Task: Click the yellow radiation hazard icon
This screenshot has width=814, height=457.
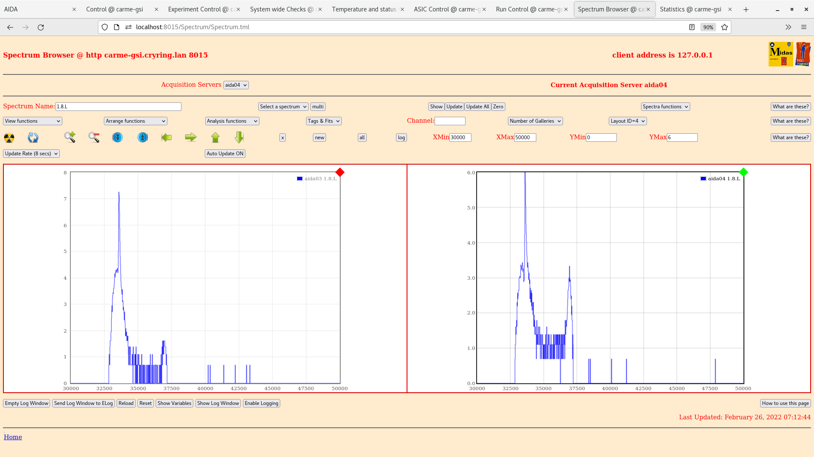Action: click(x=9, y=138)
